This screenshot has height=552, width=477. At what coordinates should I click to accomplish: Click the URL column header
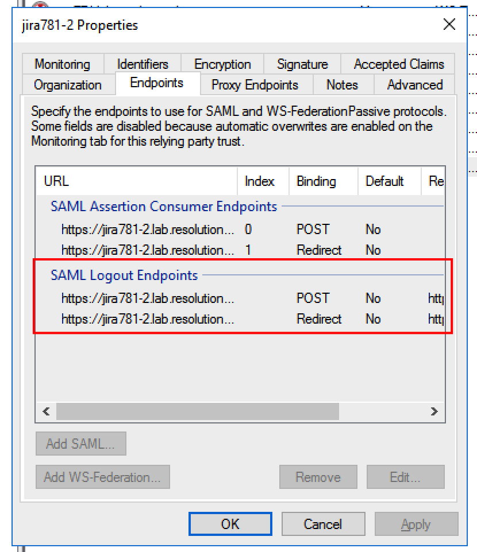(x=137, y=181)
